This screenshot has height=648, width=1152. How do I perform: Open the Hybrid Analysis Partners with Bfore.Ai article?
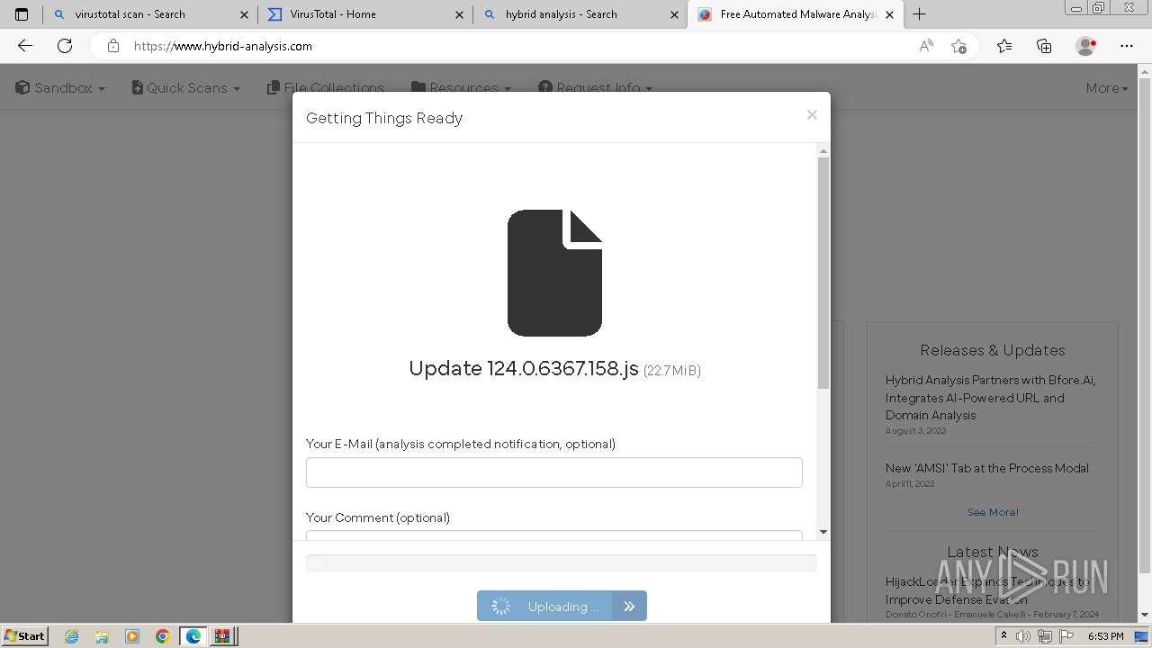(990, 398)
